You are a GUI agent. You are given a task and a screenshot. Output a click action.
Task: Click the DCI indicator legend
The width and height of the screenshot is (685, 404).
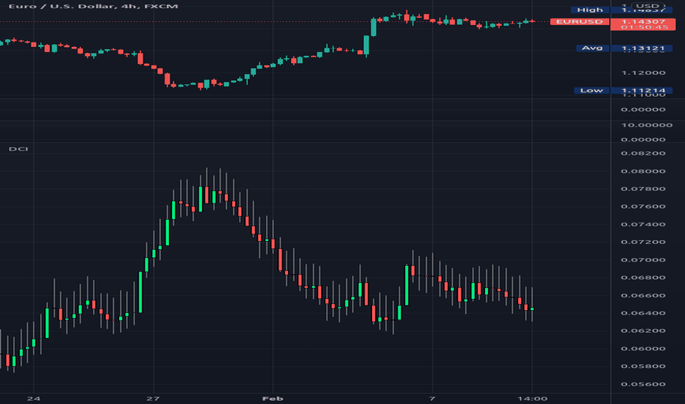(x=18, y=149)
